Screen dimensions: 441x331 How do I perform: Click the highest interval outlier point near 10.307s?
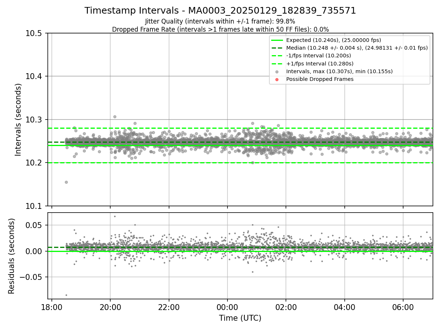click(x=115, y=117)
